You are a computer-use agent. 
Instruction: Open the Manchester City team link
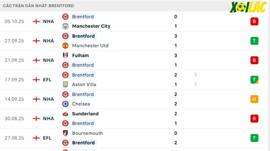pyautogui.click(x=91, y=26)
